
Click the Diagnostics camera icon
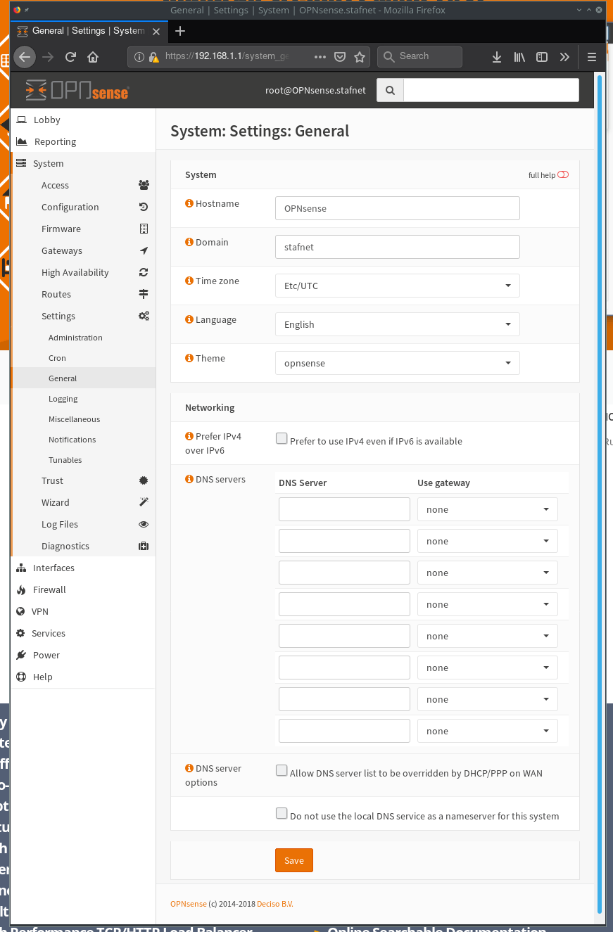pos(144,546)
